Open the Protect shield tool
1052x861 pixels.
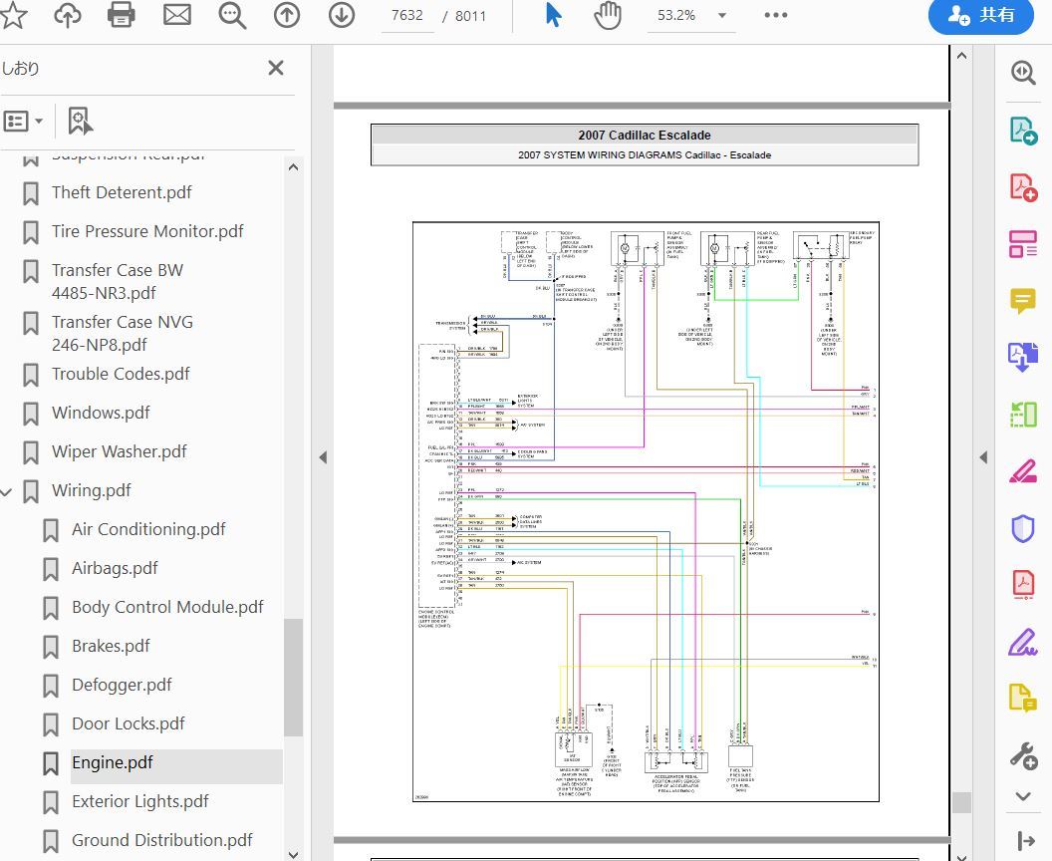click(1022, 528)
